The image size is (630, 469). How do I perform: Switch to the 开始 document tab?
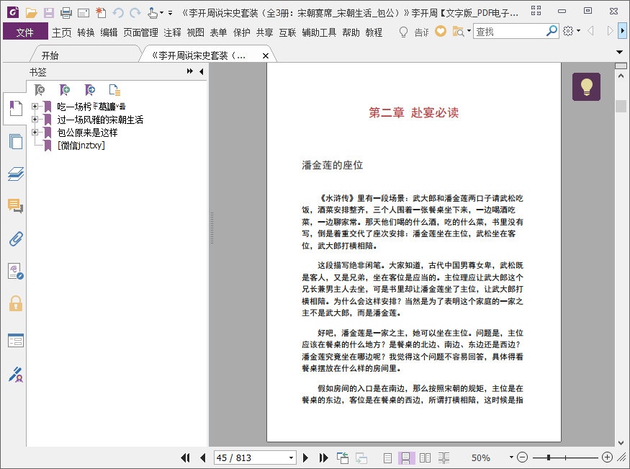point(50,55)
